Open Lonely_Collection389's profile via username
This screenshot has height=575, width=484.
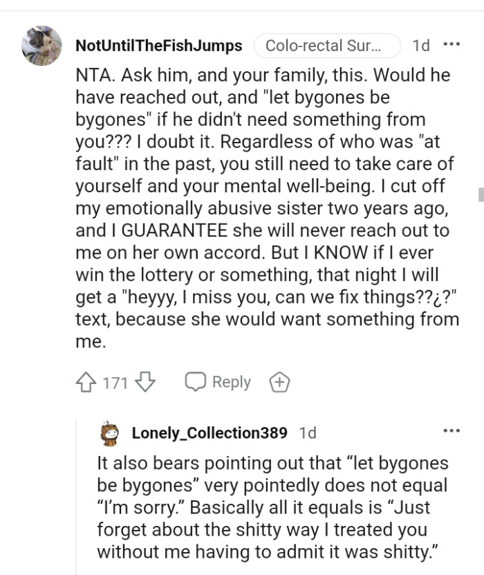pyautogui.click(x=209, y=433)
